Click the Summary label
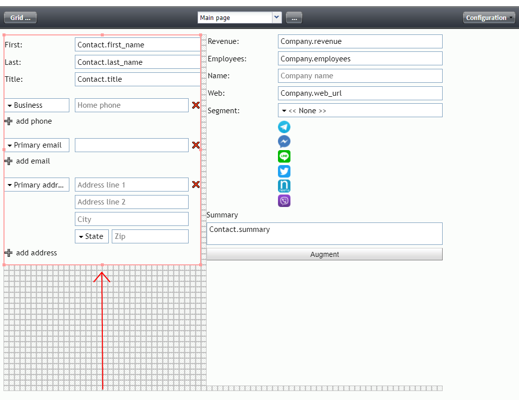The image size is (519, 400). [222, 215]
